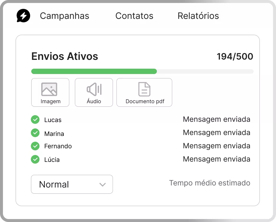
Task: Open the Campanhas menu
Action: [x=64, y=16]
